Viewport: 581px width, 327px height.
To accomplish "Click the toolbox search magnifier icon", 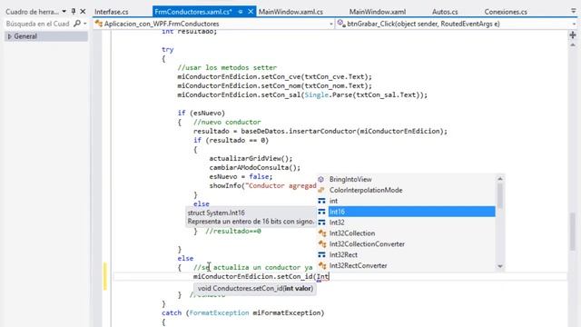I will tap(77, 24).
